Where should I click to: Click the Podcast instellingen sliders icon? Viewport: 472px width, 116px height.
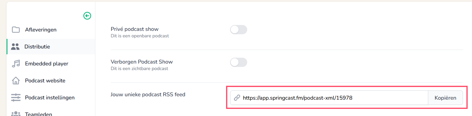tap(16, 97)
